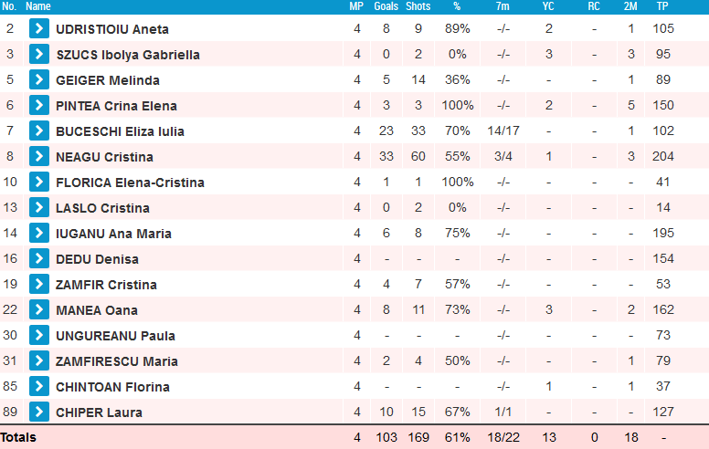Expand UDRISTIOIU Aneta's row with the blue arrow
Viewport: 709px width, 449px height.
coord(39,28)
